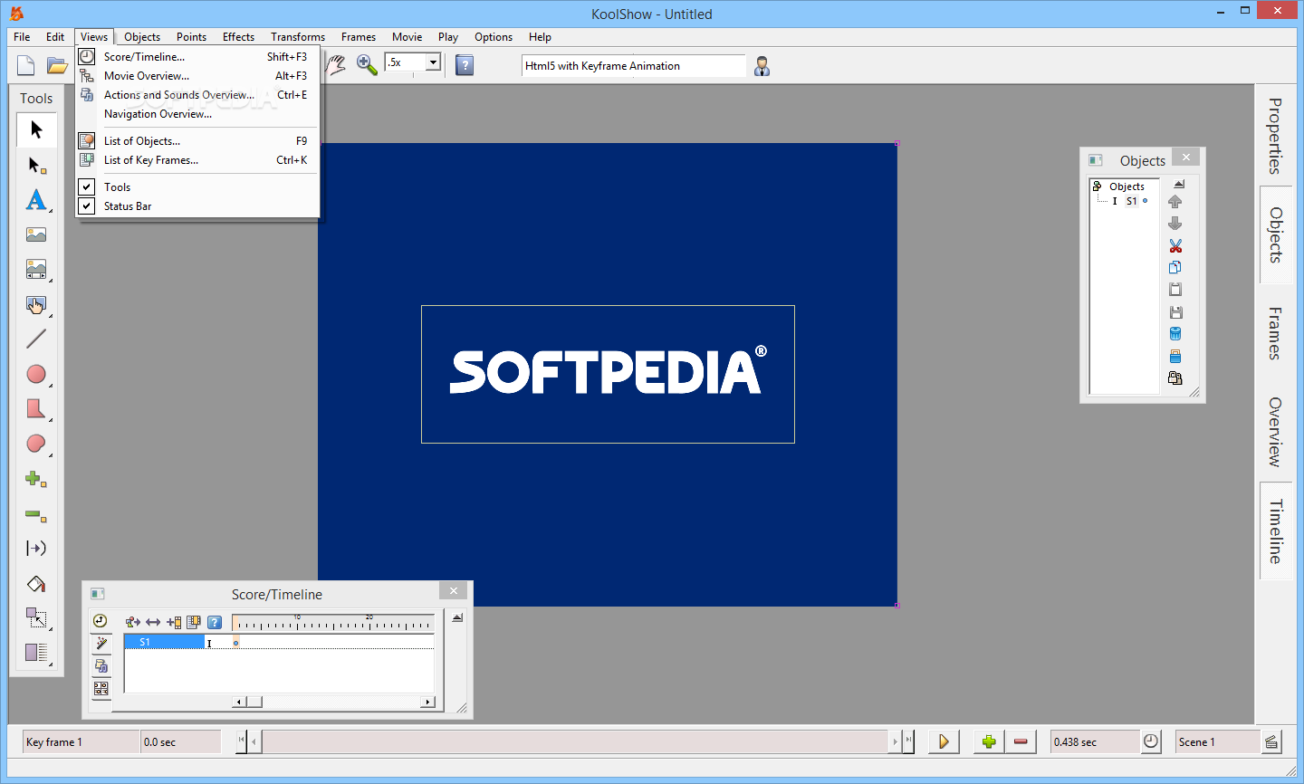Screen dimensions: 1304x784
Task: Click the hand pan toolbar icon
Action: pos(336,65)
